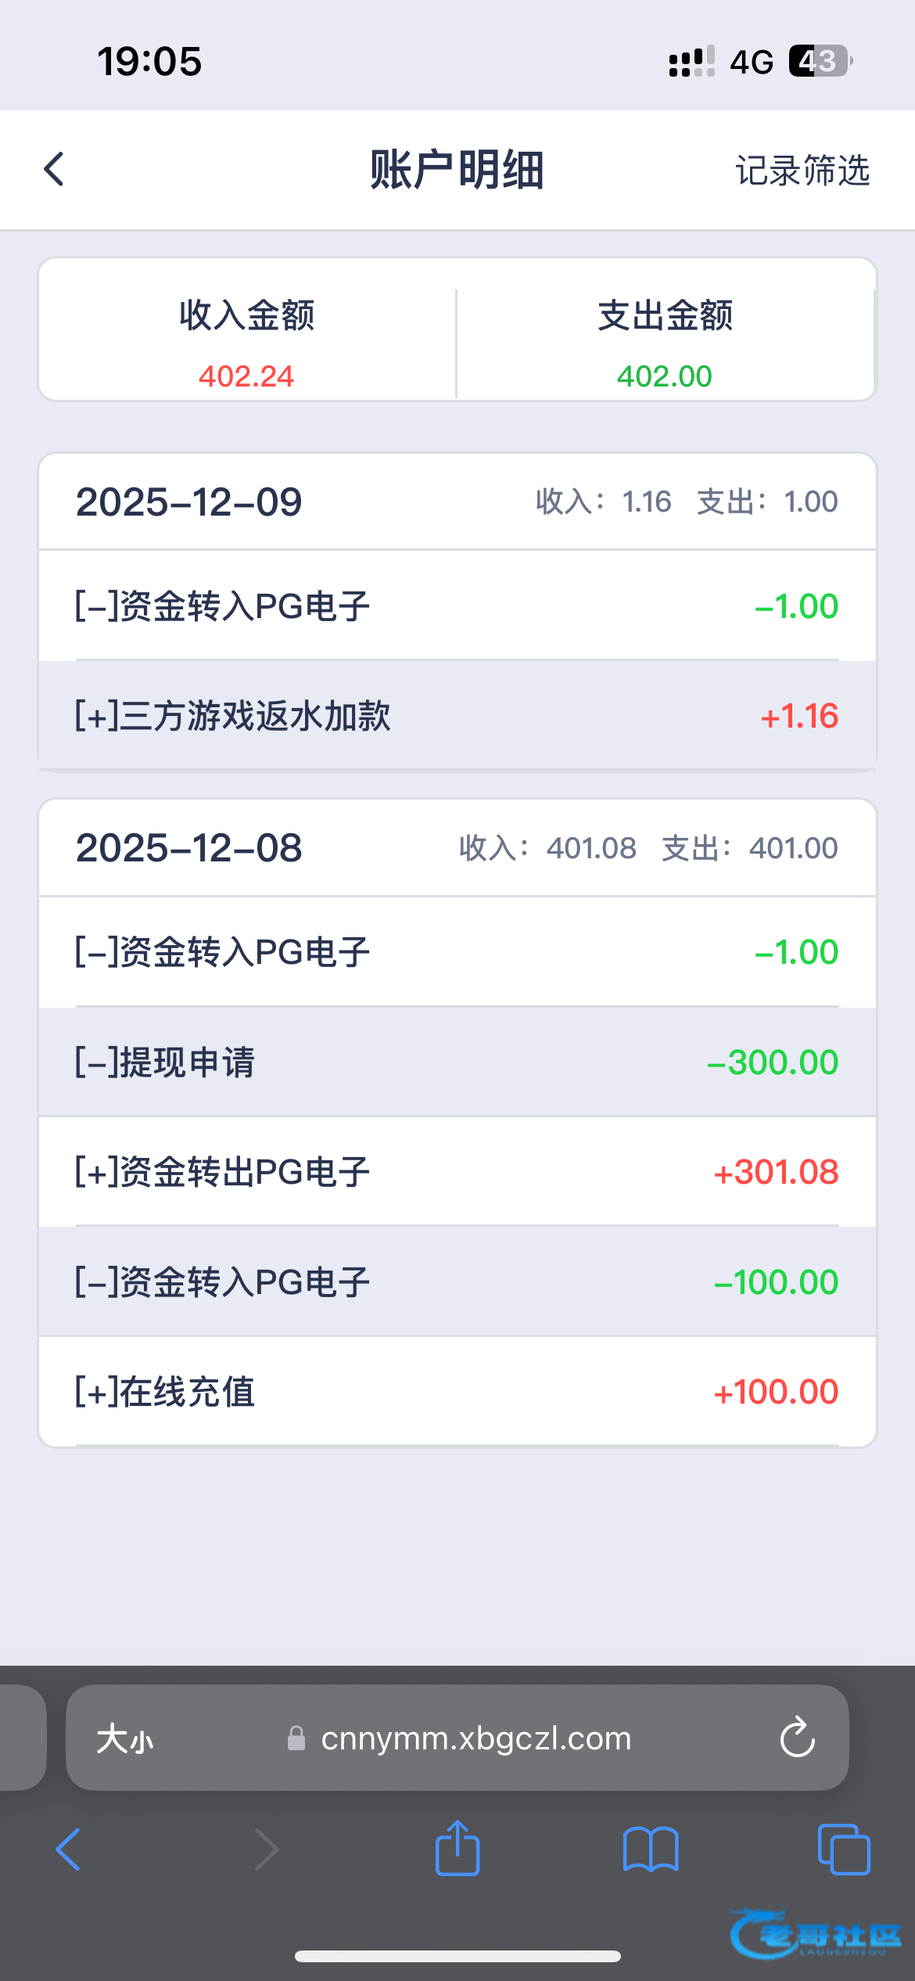Select the 2025-12-08 date header
Image resolution: width=915 pixels, height=1981 pixels.
(189, 848)
